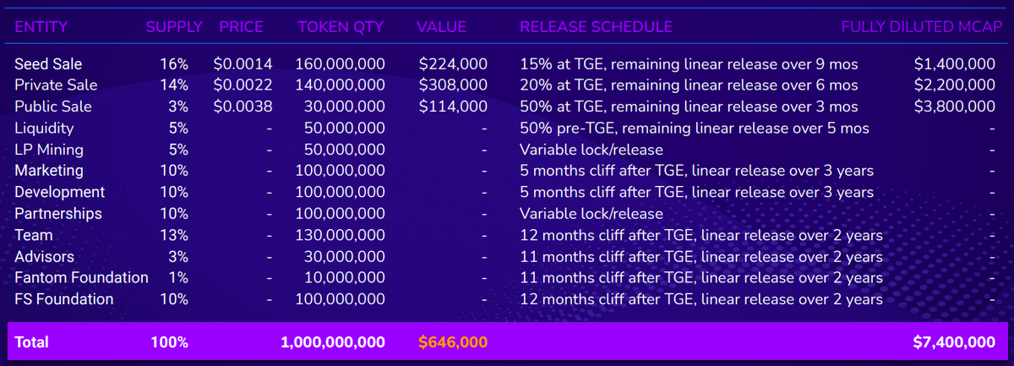Click the $0.0038 public sale price
This screenshot has height=366, width=1014.
click(x=238, y=107)
